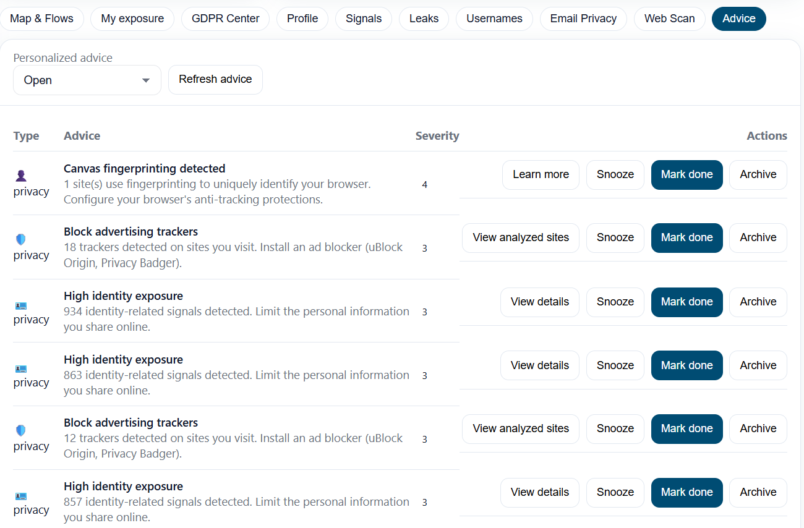Image resolution: width=804 pixels, height=528 pixels.
Task: Click Learn more for Canvas fingerprinting
Action: 541,174
